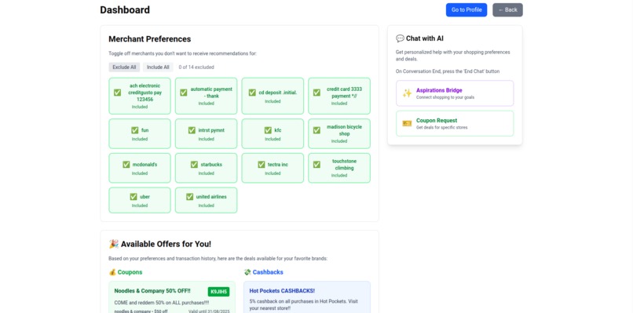Exclude touchstone climbing merchant
Image resolution: width=633 pixels, height=313 pixels.
click(339, 168)
